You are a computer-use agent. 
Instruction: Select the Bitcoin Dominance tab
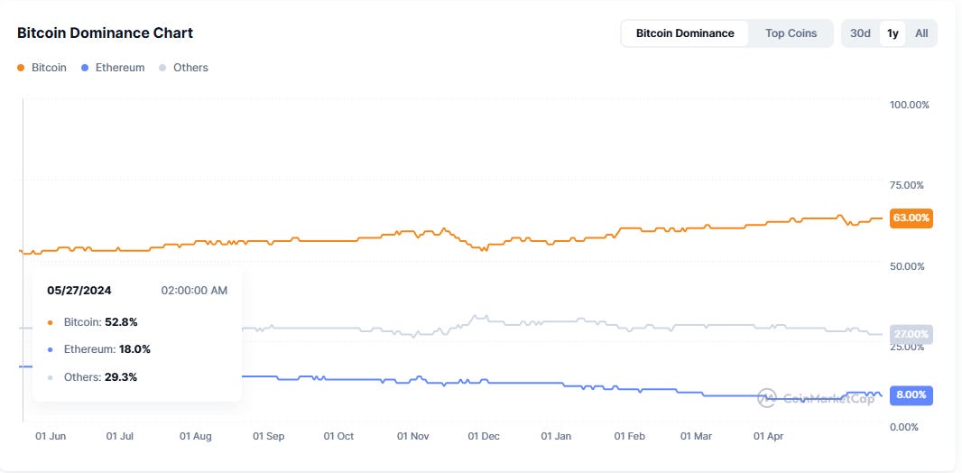(685, 33)
